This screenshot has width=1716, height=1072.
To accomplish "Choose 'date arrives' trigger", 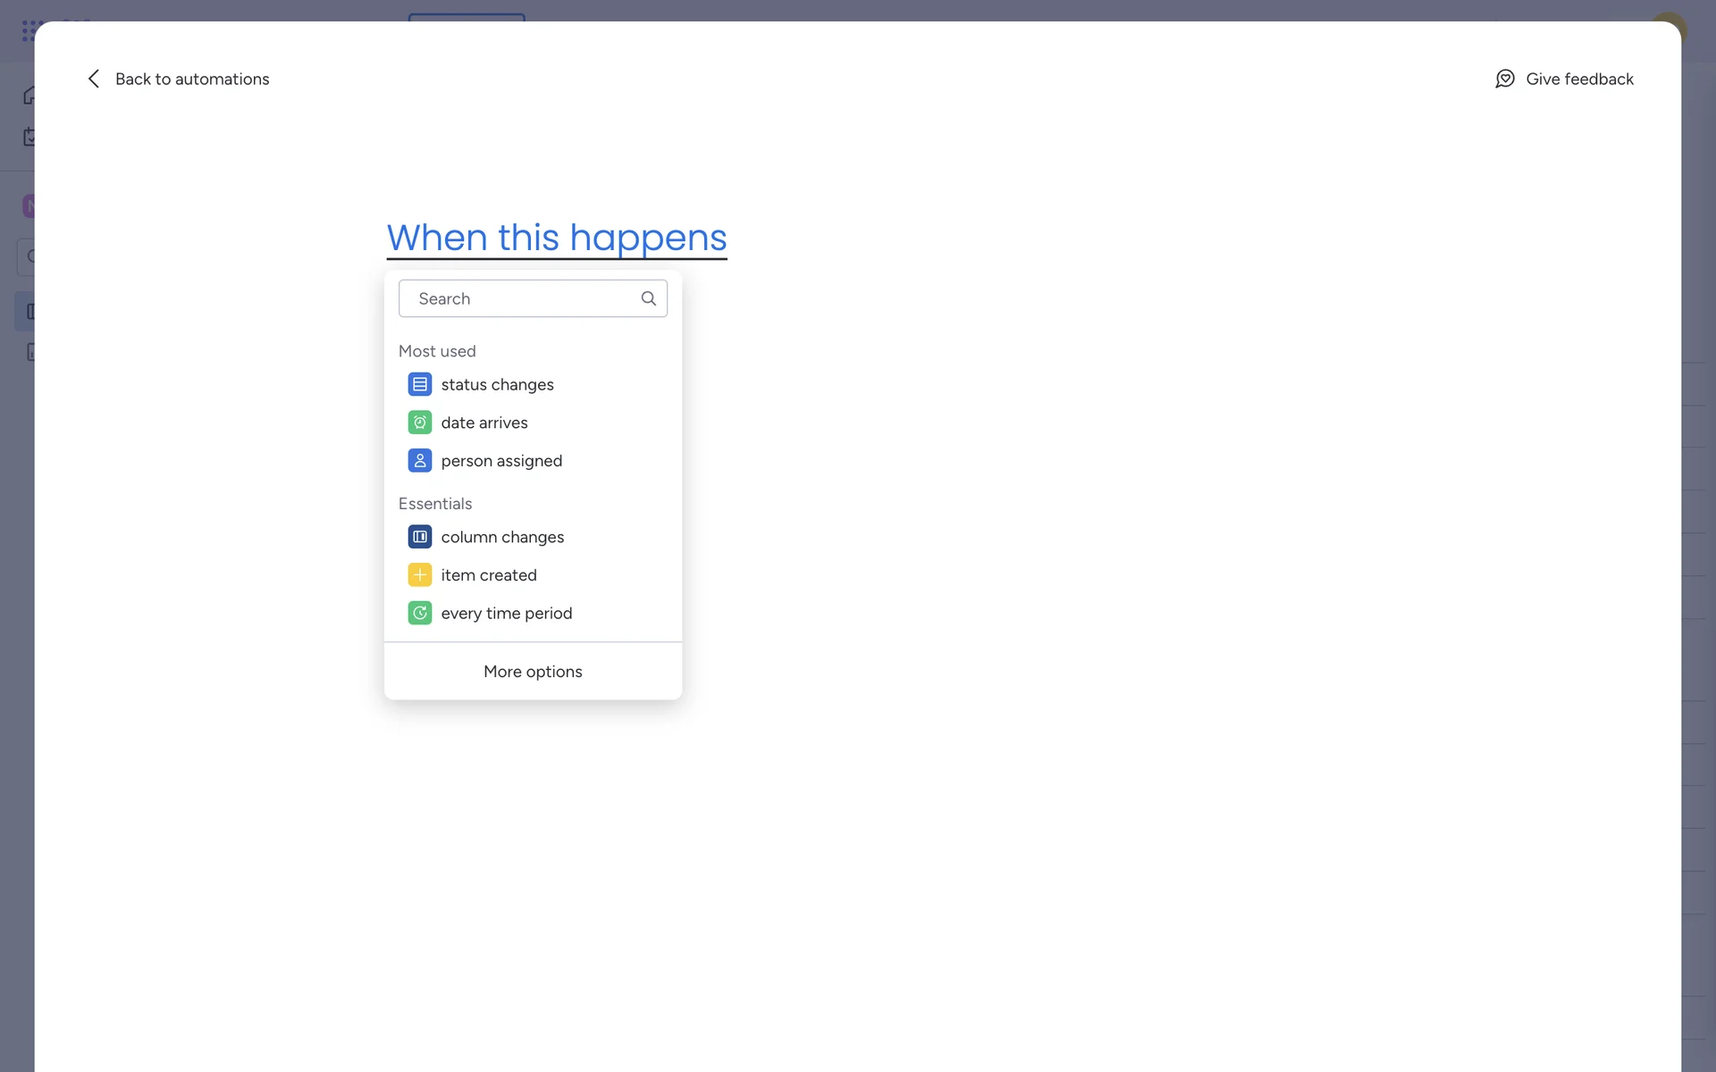I will (484, 423).
